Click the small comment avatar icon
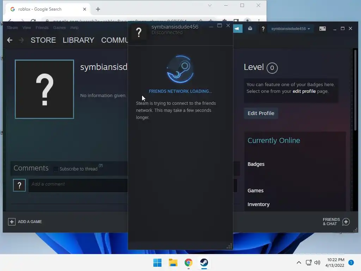 [19, 185]
